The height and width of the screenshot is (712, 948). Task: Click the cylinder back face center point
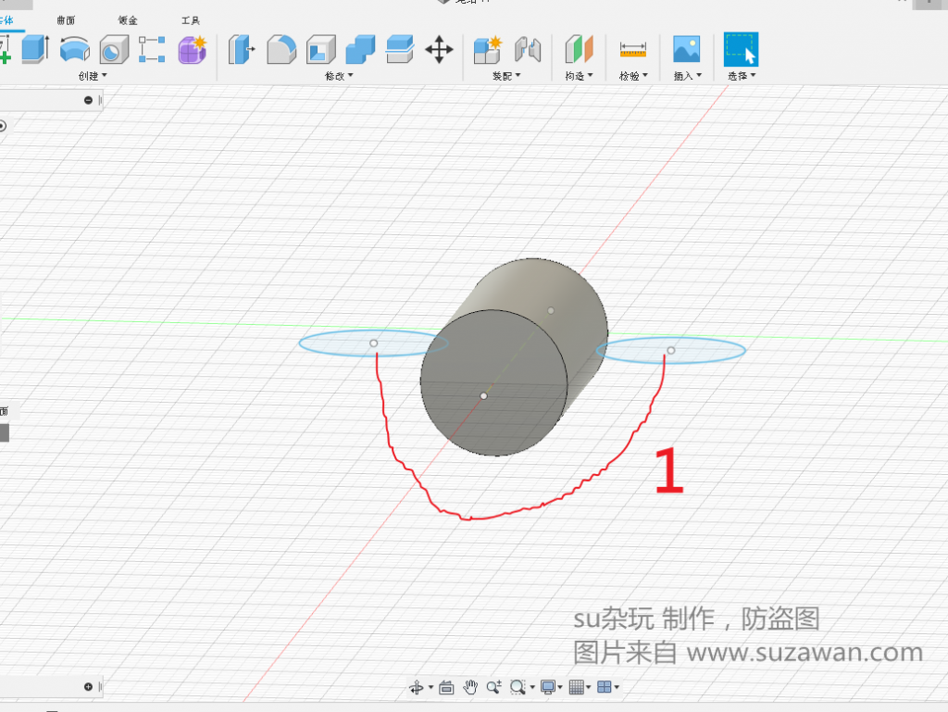tap(551, 311)
